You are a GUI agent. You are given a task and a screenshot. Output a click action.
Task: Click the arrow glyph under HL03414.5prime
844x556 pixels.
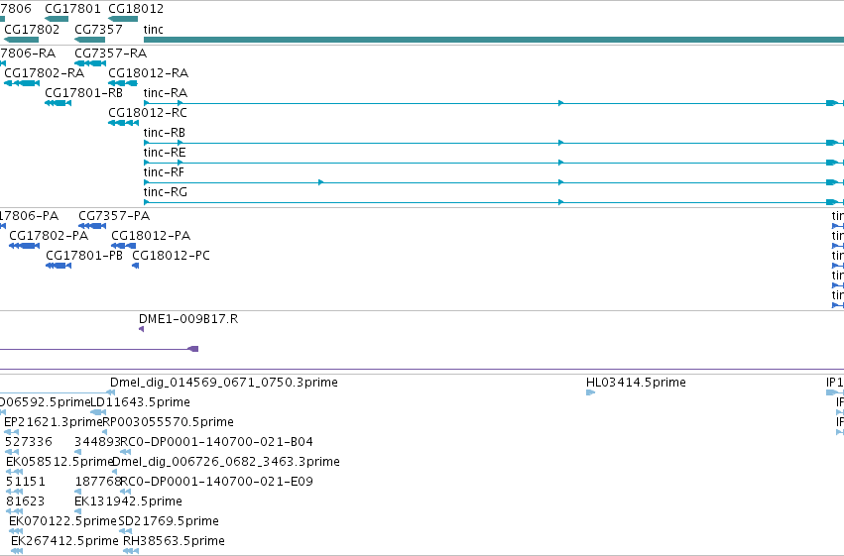(x=590, y=392)
